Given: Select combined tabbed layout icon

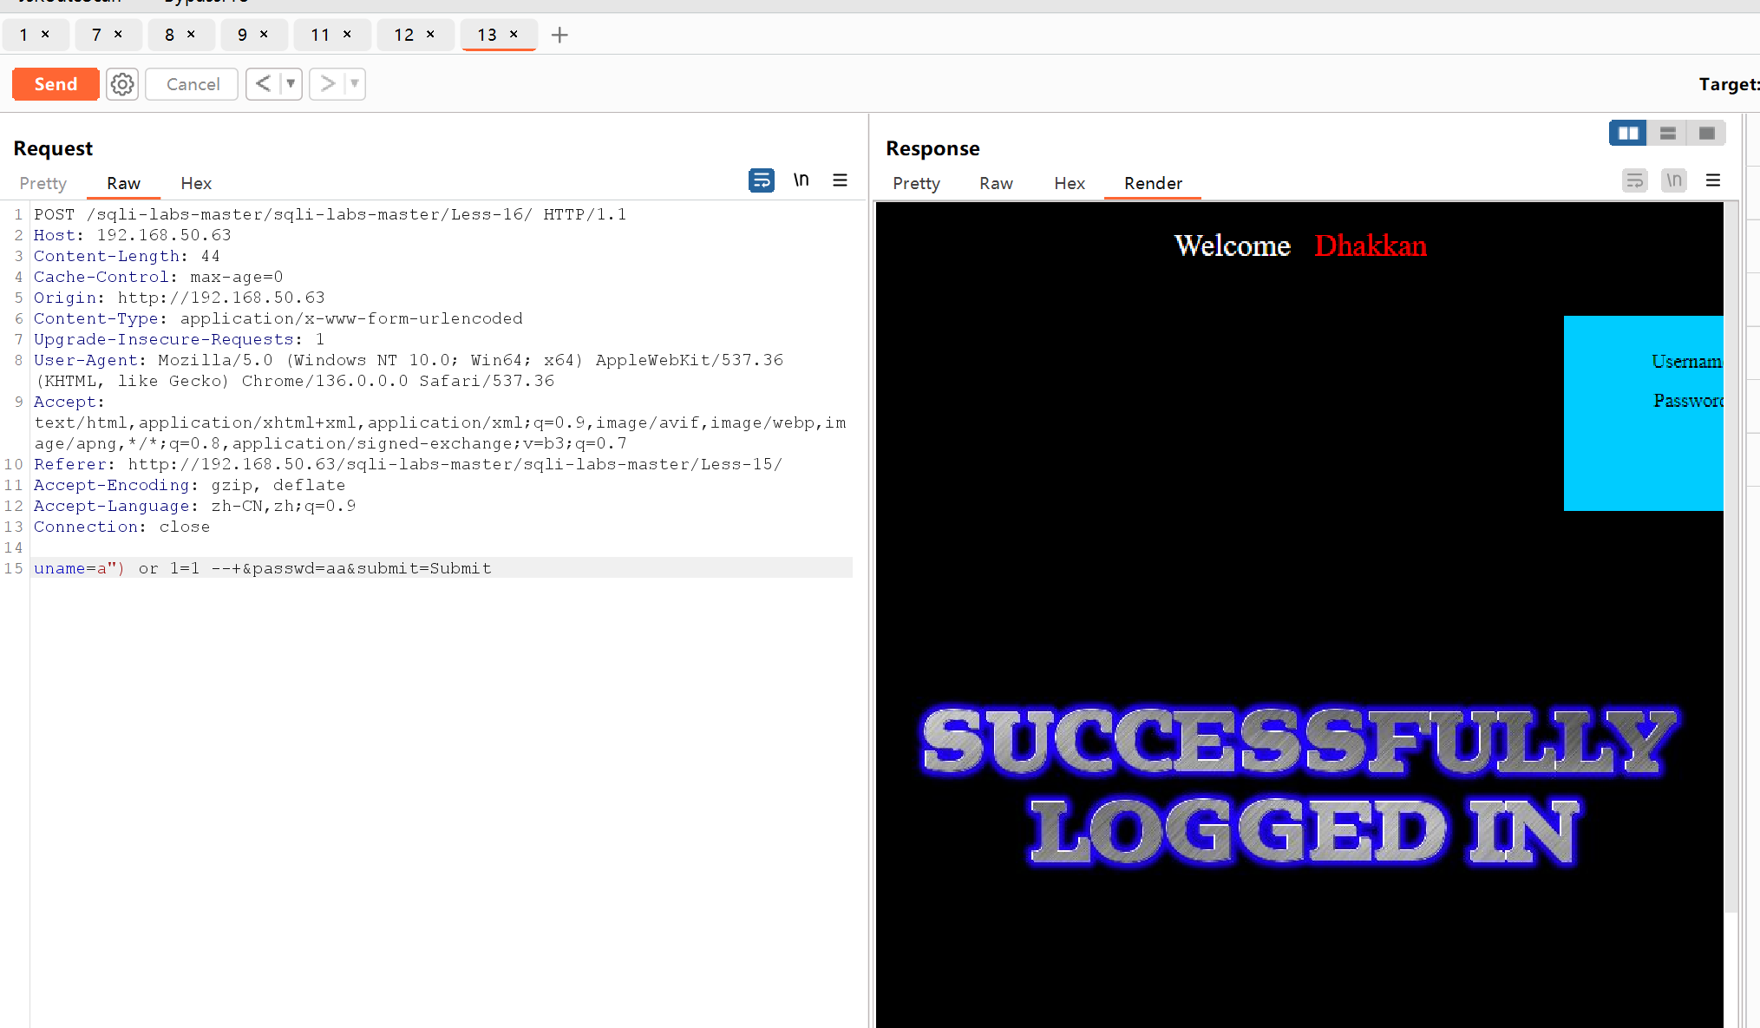Looking at the screenshot, I should pyautogui.click(x=1706, y=133).
